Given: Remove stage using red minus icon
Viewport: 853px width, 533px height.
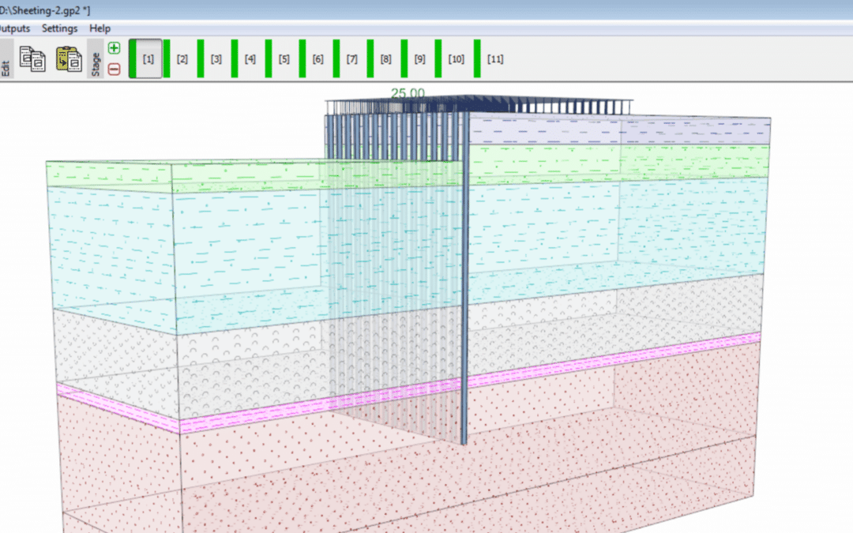Looking at the screenshot, I should pyautogui.click(x=114, y=69).
